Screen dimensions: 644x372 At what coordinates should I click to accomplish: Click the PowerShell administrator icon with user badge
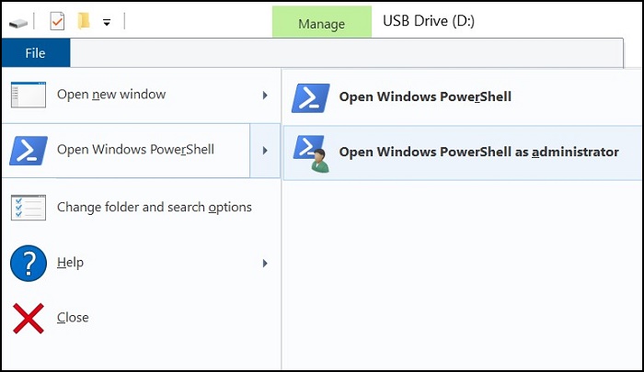311,152
